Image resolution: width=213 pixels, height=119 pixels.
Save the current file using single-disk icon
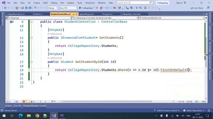click(x=26, y=8)
